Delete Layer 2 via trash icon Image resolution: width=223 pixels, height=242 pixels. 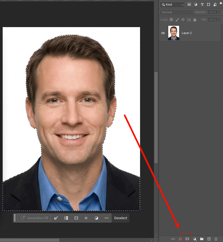216,239
